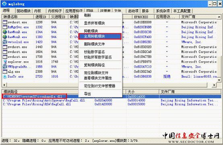Sort by 映像名称 column header

[18, 17]
